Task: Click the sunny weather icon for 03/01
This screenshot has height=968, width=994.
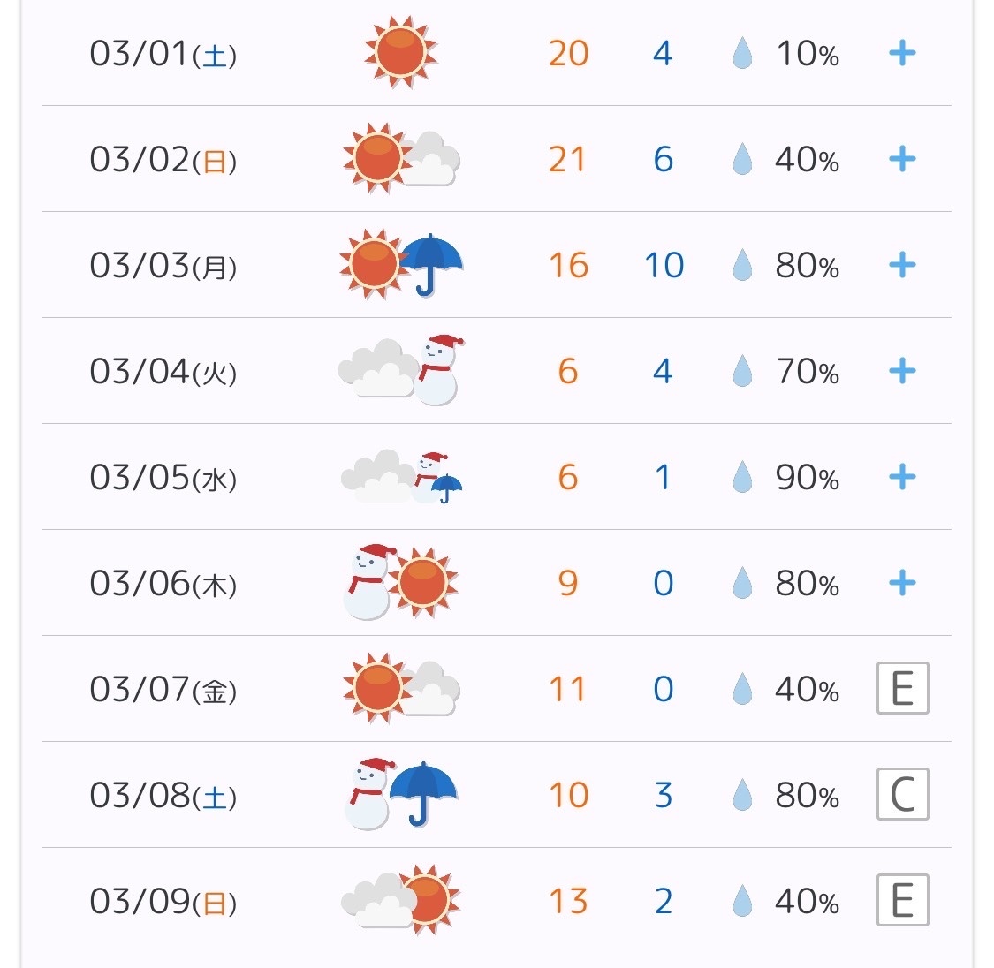Action: (x=400, y=52)
